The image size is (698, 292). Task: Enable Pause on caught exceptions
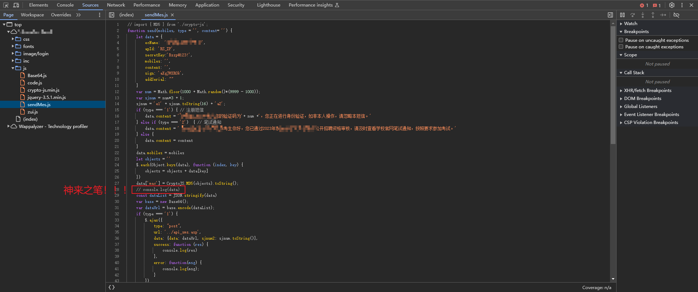[x=621, y=47]
